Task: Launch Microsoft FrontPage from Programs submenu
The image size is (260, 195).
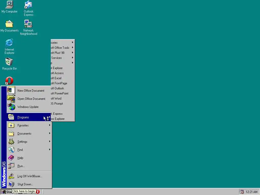Action: pos(63,83)
